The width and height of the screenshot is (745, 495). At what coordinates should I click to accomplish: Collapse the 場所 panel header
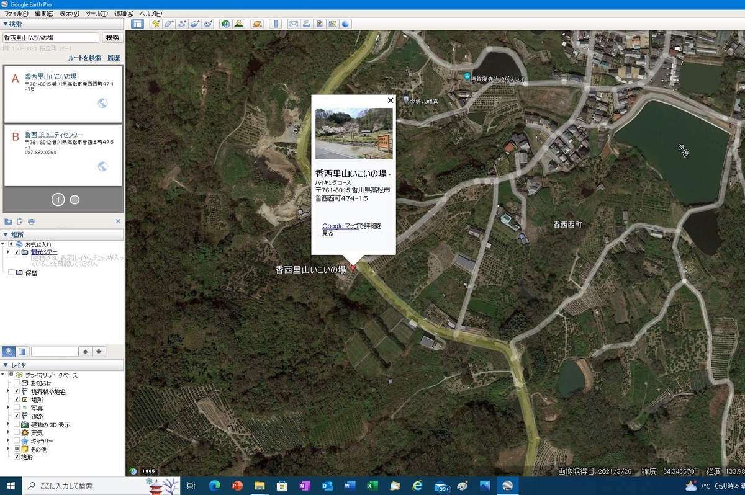pyautogui.click(x=62, y=234)
